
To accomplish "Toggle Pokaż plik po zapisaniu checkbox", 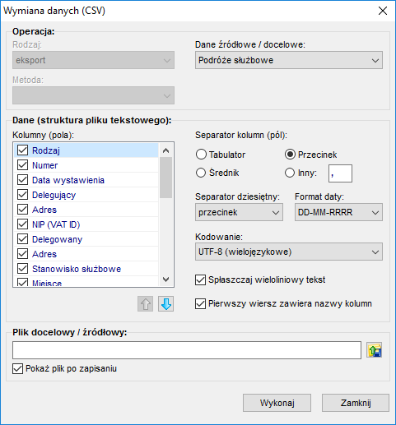I will (17, 368).
